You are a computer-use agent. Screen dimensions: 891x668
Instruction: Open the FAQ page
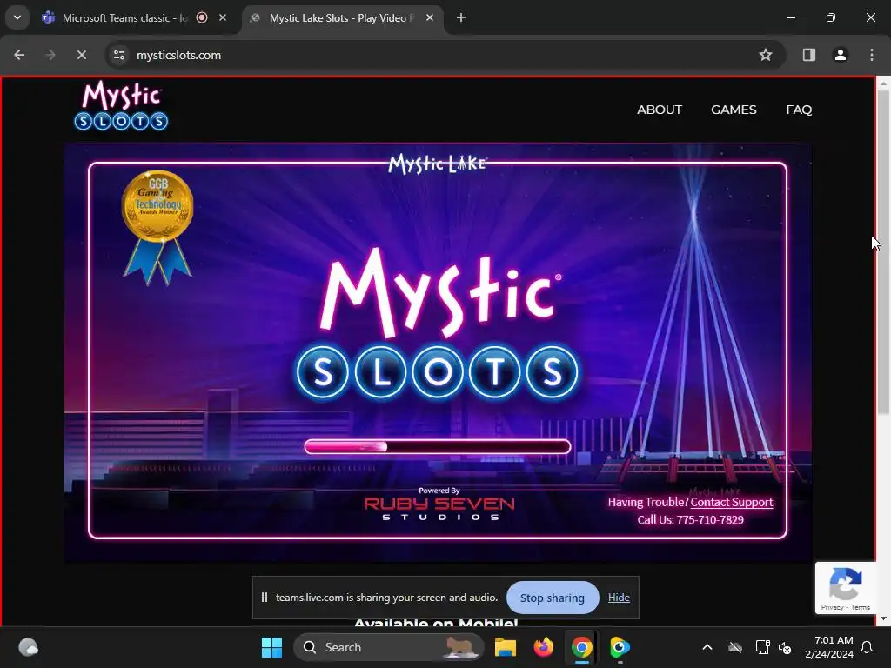(x=799, y=110)
